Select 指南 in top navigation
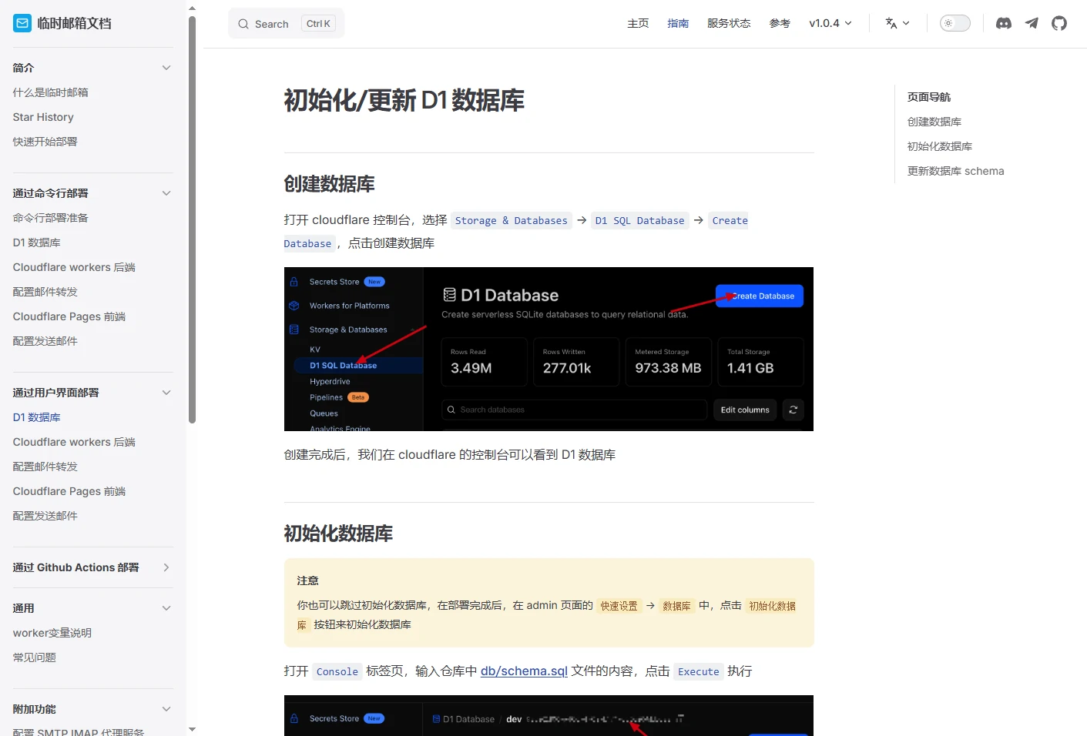Viewport: 1087px width, 736px height. [678, 23]
